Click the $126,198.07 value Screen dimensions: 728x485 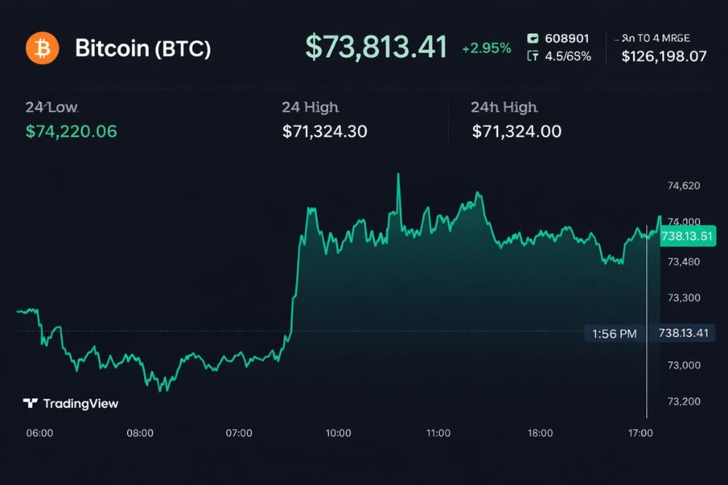pos(664,57)
